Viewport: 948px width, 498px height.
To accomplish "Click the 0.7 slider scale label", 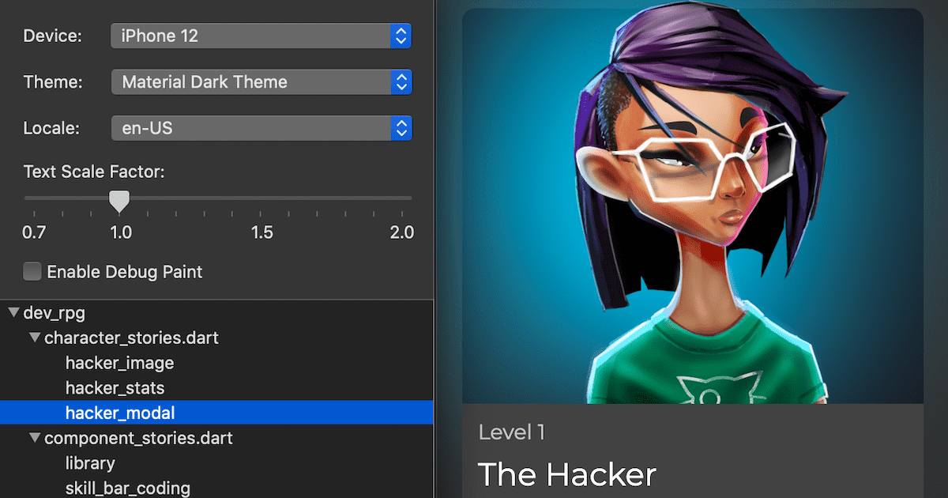I will tap(34, 232).
